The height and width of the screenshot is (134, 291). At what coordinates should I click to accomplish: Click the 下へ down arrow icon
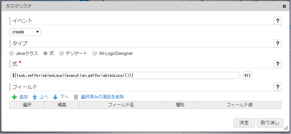click(x=55, y=97)
